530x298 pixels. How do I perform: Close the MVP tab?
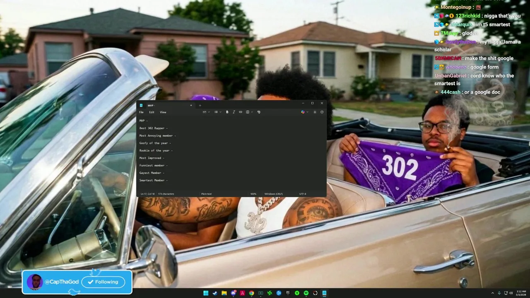click(191, 105)
